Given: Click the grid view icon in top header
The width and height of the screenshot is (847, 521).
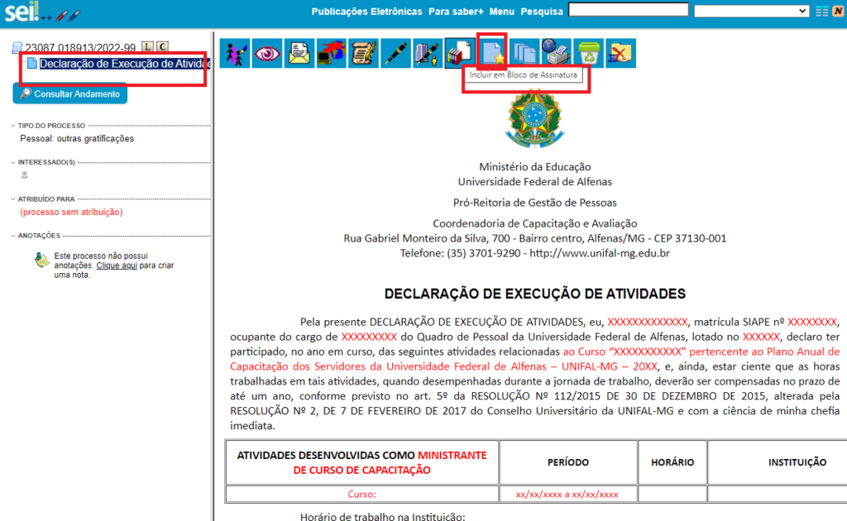Looking at the screenshot, I should pyautogui.click(x=821, y=12).
